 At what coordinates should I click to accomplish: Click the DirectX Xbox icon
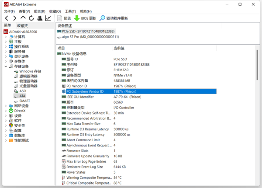[x=11, y=111]
